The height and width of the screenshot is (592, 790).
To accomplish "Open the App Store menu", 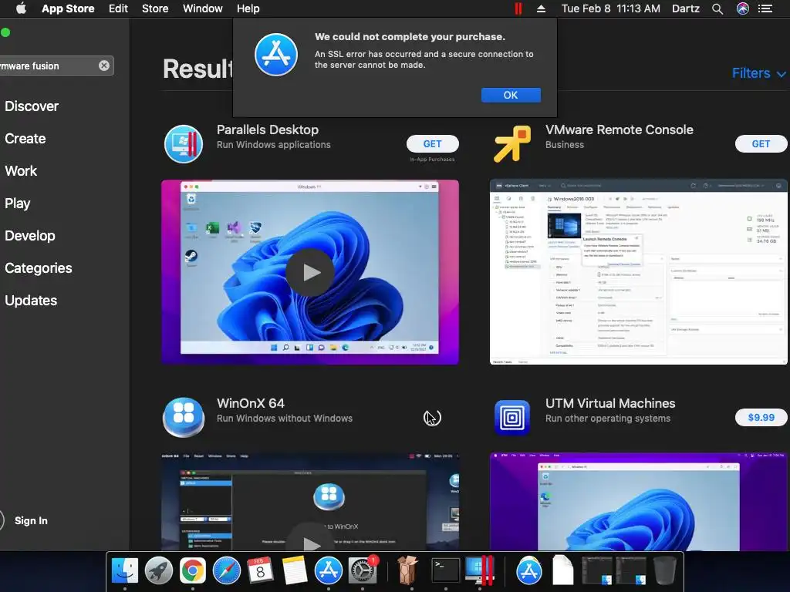I will [x=68, y=8].
